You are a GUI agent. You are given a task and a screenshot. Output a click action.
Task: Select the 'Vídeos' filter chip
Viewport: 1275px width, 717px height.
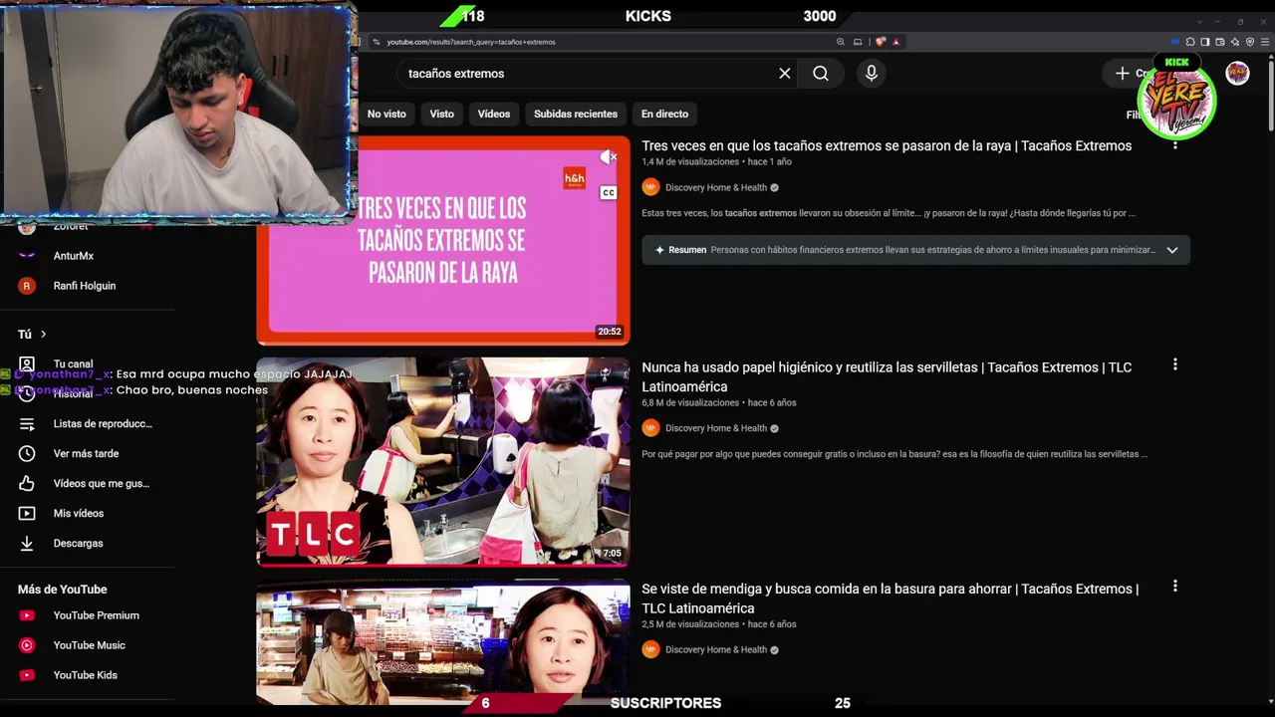494,114
